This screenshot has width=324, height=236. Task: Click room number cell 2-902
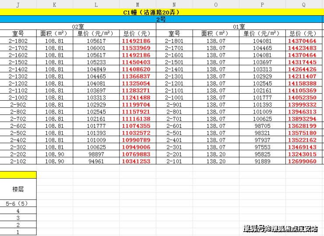18,104
